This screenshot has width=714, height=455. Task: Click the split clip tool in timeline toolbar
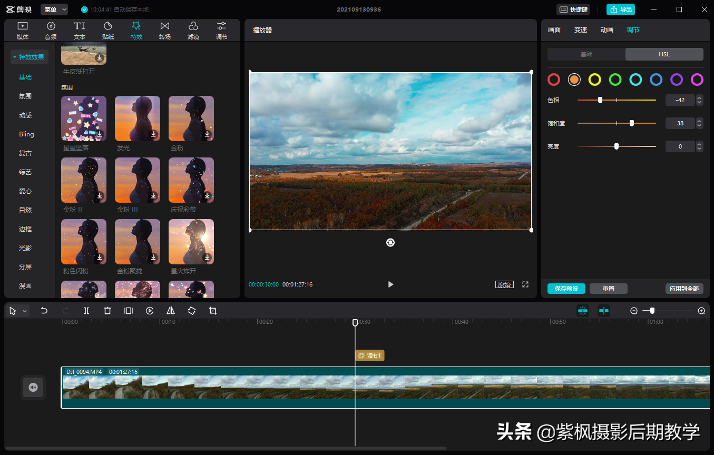[x=86, y=311]
